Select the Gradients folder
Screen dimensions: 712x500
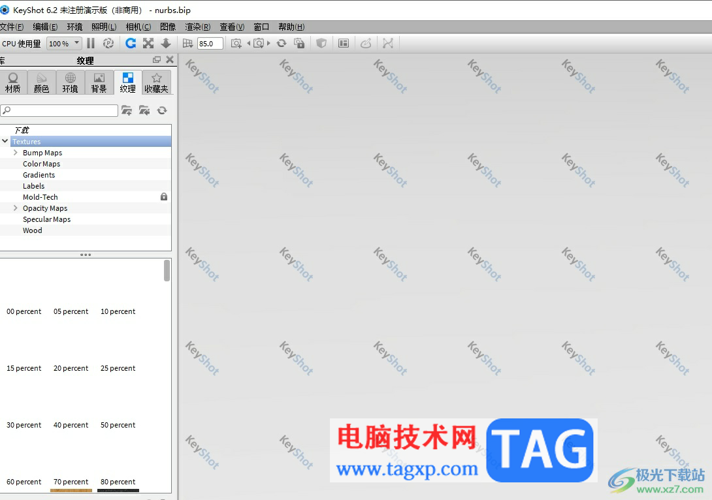(39, 175)
